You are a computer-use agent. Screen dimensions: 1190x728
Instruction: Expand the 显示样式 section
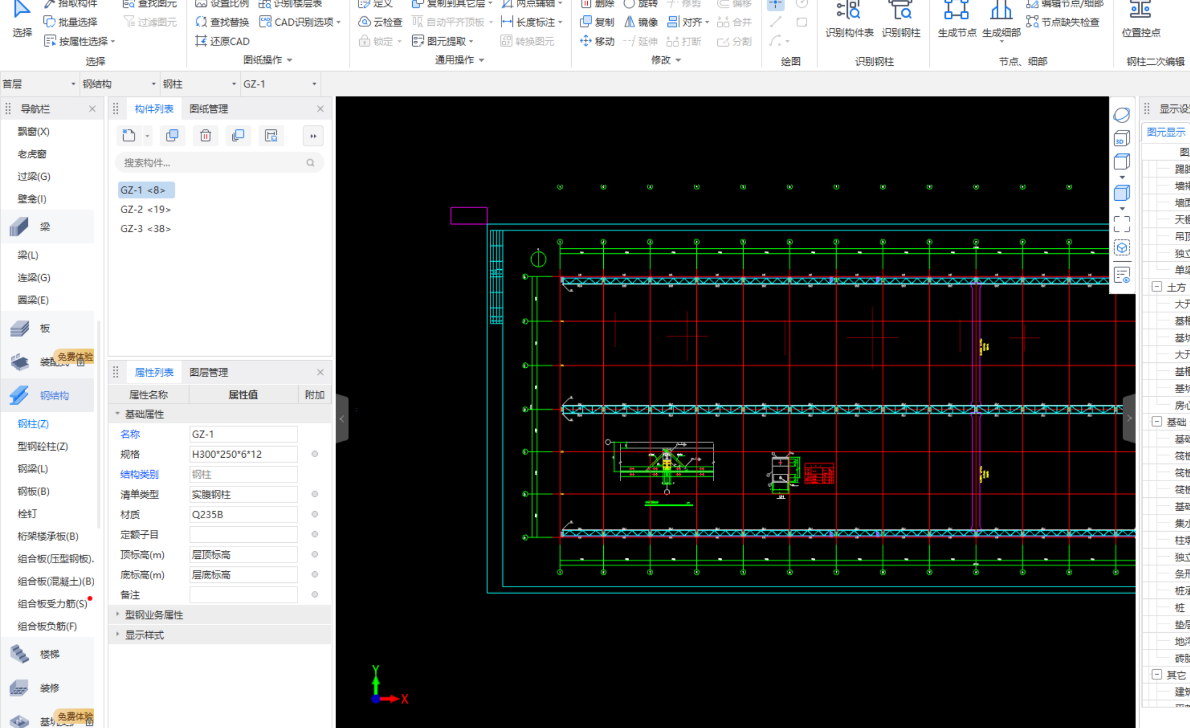pyautogui.click(x=117, y=635)
